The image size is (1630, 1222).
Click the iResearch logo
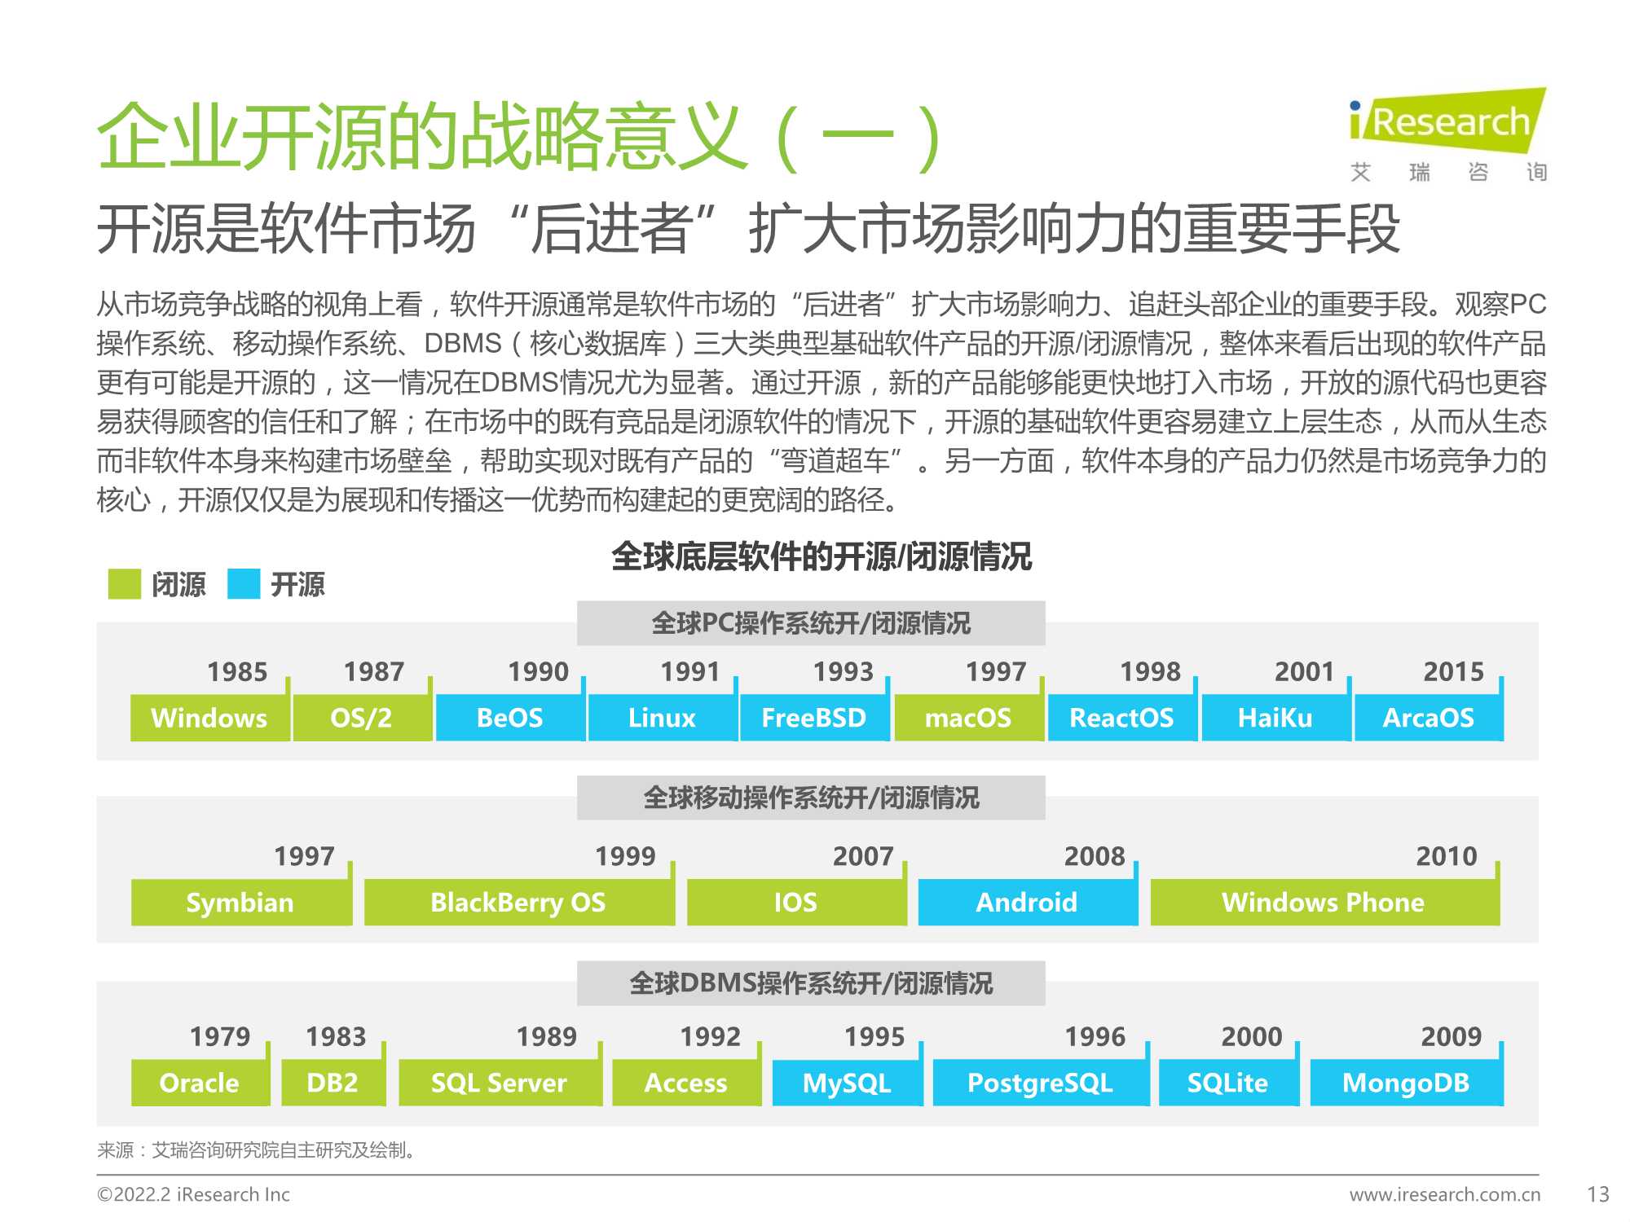1447,121
